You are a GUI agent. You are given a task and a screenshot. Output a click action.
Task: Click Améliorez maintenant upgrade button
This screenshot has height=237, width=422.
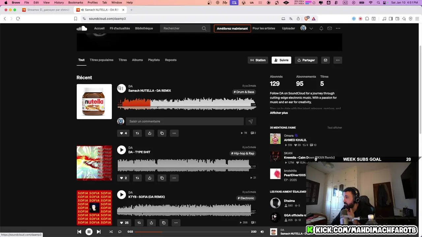tap(232, 28)
